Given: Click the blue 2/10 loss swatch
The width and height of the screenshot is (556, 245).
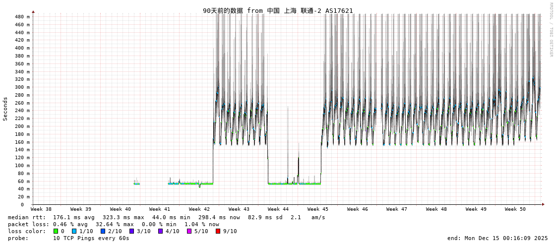Looking at the screenshot, I should pos(103,231).
